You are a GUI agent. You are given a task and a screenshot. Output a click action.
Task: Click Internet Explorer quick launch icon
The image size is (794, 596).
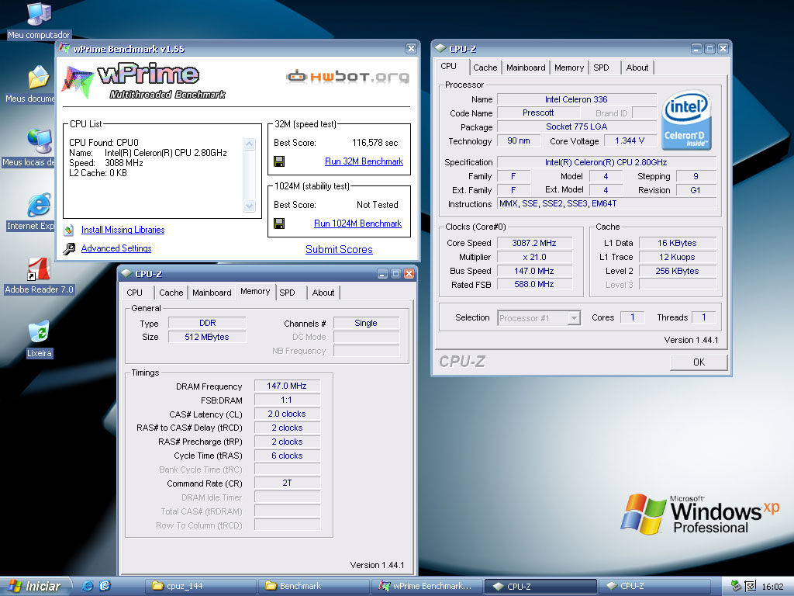pyautogui.click(x=87, y=586)
